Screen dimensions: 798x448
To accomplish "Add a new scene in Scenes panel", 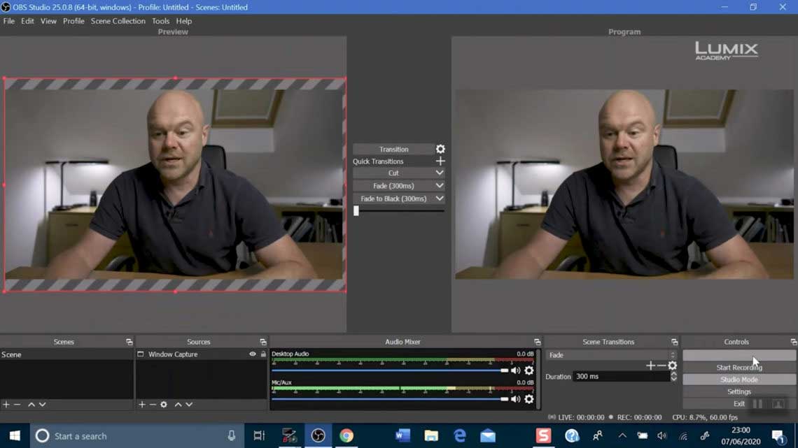I will [6, 405].
